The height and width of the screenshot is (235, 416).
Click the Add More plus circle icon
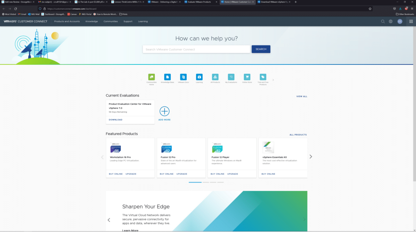[x=165, y=111]
